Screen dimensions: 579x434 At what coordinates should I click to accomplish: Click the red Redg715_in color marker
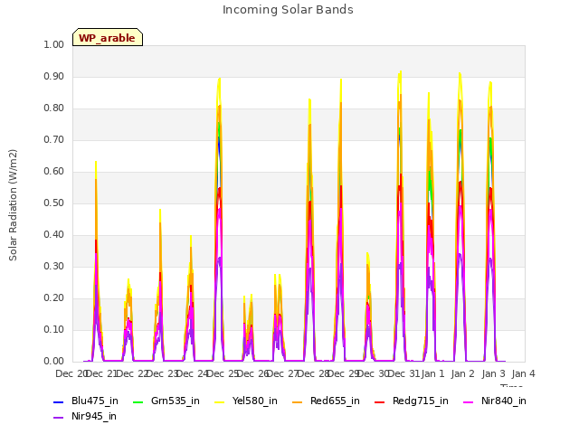[x=379, y=401]
